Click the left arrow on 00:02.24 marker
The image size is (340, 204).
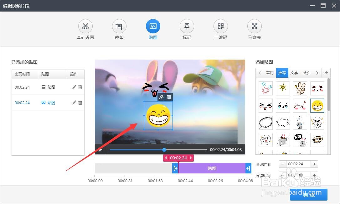pyautogui.click(x=166, y=158)
